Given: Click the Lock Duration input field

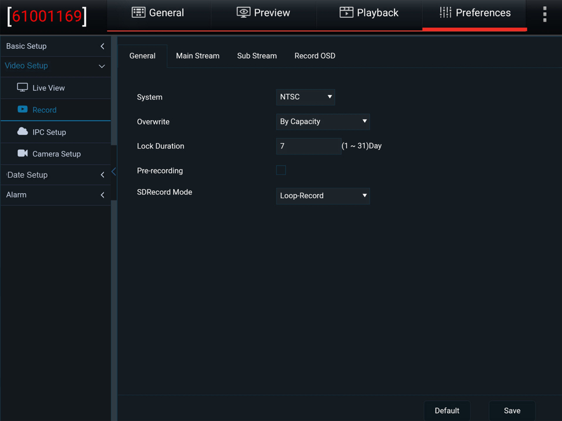Looking at the screenshot, I should (x=308, y=146).
